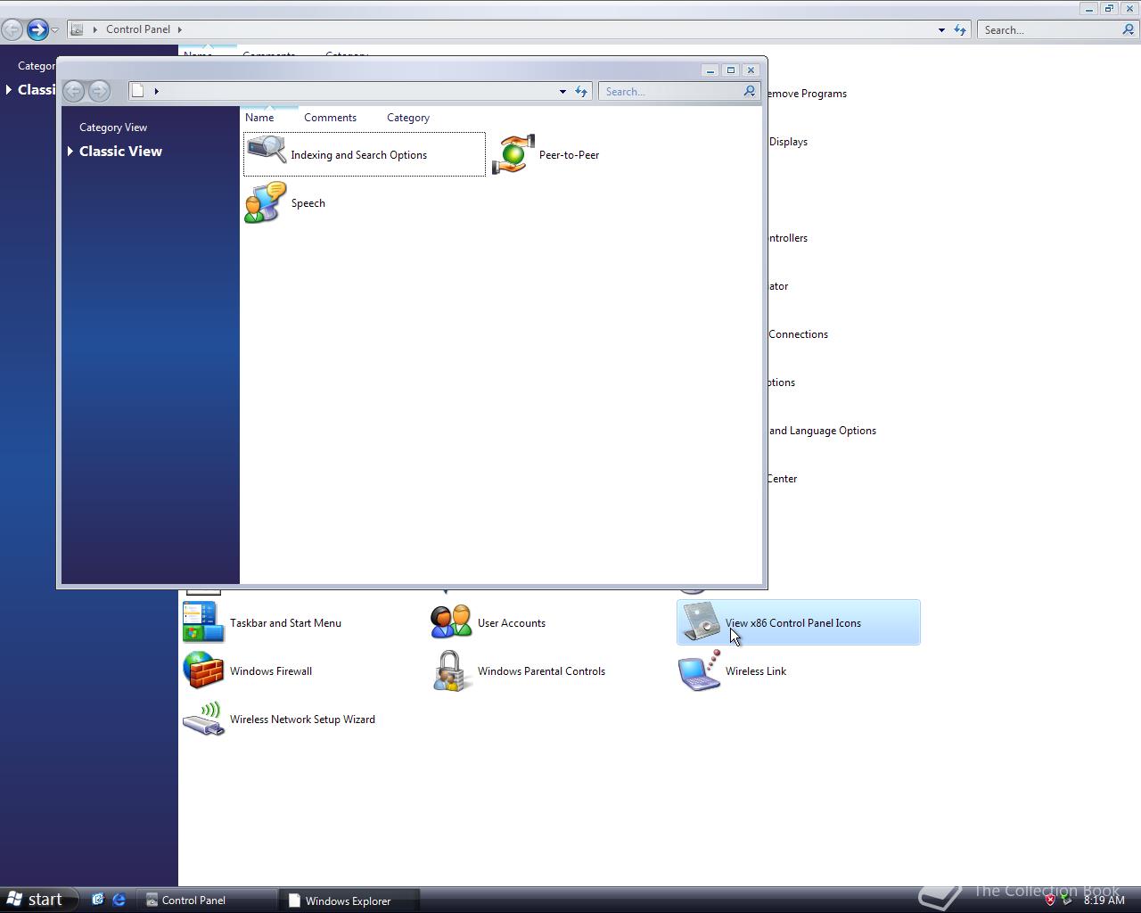Open the Wireless Network Setup Wizard icon

[x=203, y=719]
